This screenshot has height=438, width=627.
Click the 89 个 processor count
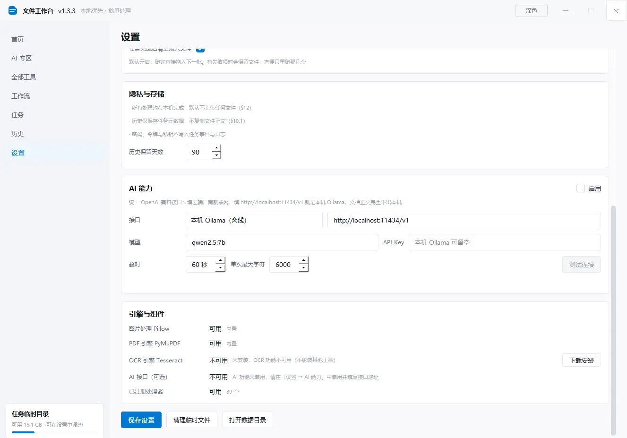pos(232,392)
